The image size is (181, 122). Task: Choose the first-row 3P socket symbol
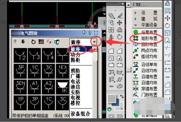20,71
